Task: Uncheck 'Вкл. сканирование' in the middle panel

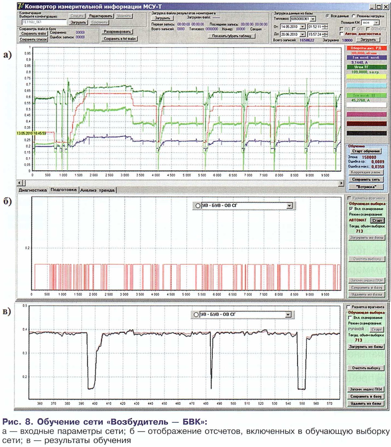Action: (351, 209)
